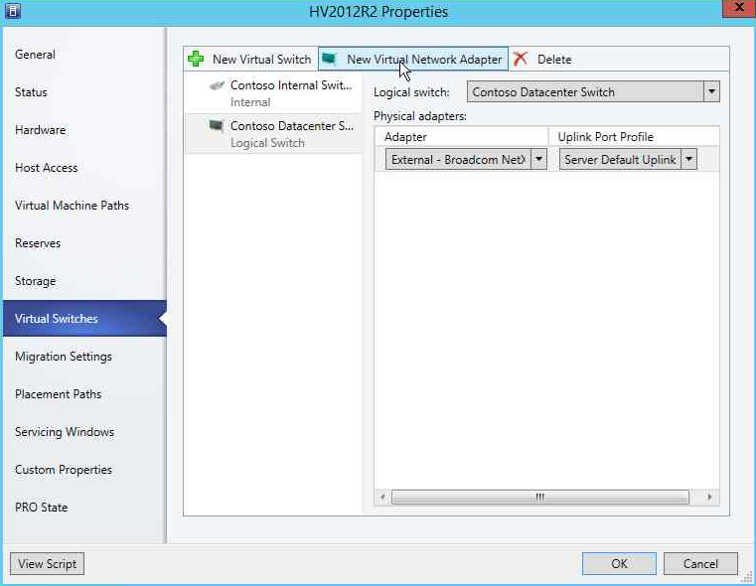Screen dimensions: 756x586
Task: Open the PRO State tab
Action: click(x=84, y=508)
